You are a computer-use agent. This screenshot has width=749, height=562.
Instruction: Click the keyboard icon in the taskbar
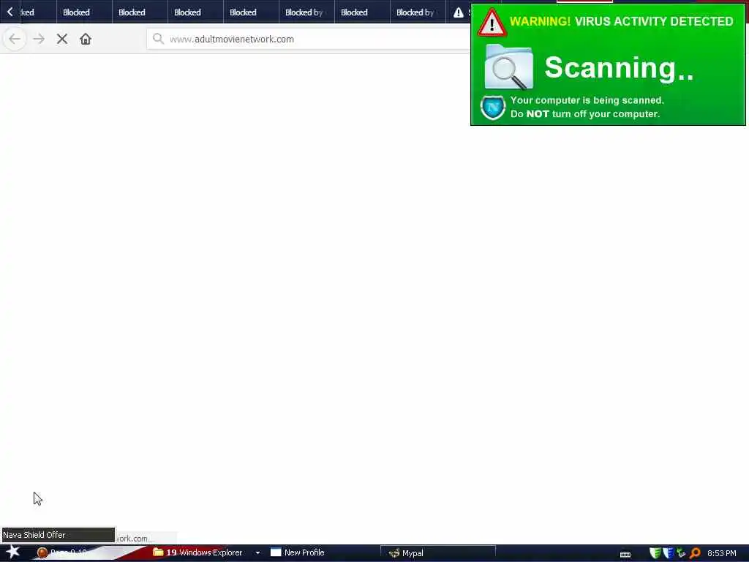pos(625,555)
